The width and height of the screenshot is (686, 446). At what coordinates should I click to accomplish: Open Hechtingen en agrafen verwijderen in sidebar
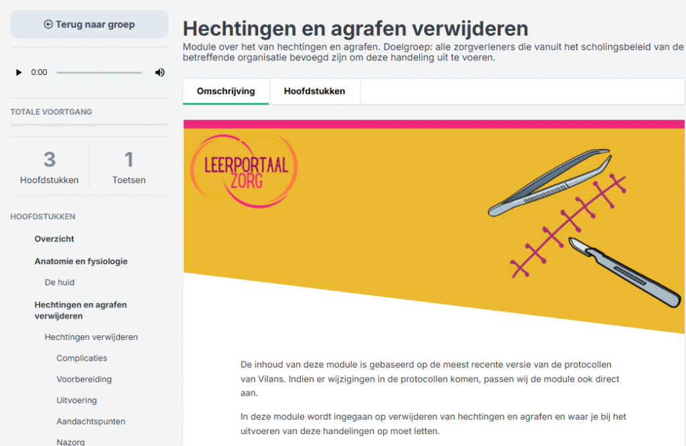80,310
